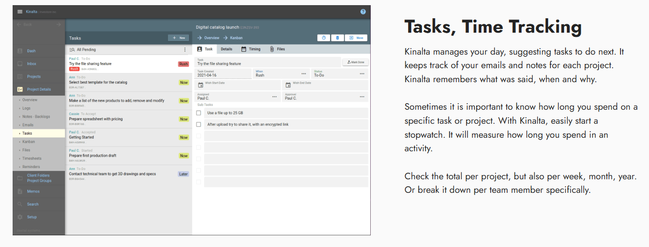Select the Task tab
649x247 pixels.
[x=205, y=49]
